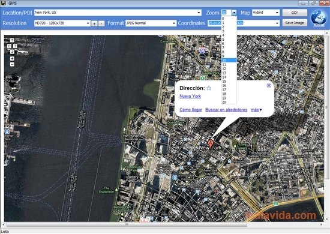The height and width of the screenshot is (234, 330).
Task: Select zoom level 18 from list
Action: coord(229,94)
